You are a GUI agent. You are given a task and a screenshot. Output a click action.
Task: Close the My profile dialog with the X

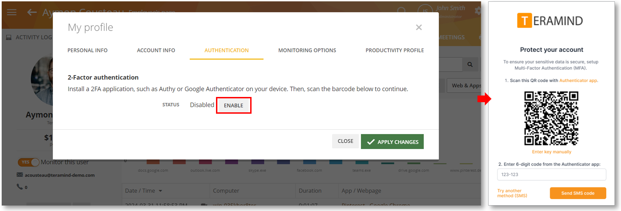click(x=419, y=27)
